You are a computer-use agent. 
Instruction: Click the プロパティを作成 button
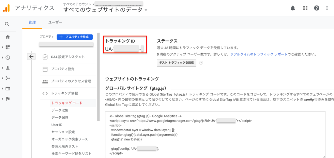point(75,37)
